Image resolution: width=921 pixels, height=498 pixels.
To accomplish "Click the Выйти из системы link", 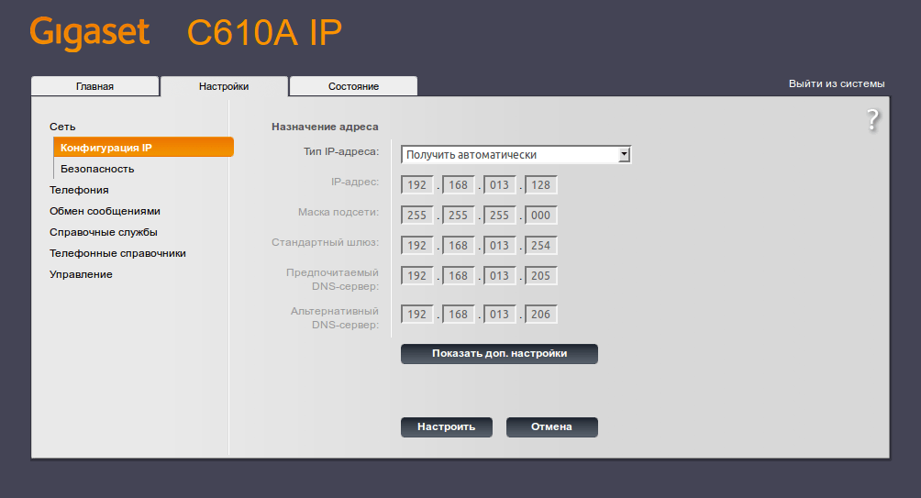I will (x=837, y=84).
